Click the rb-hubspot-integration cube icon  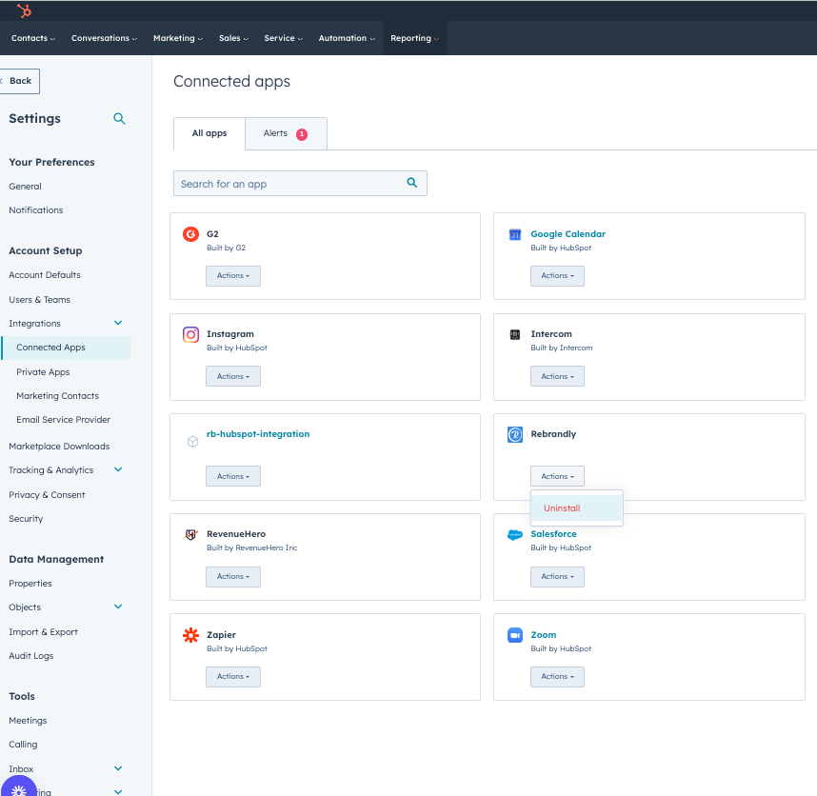click(x=192, y=442)
